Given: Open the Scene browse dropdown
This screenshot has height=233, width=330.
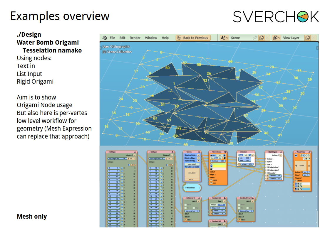Looking at the screenshot, I should (224, 38).
